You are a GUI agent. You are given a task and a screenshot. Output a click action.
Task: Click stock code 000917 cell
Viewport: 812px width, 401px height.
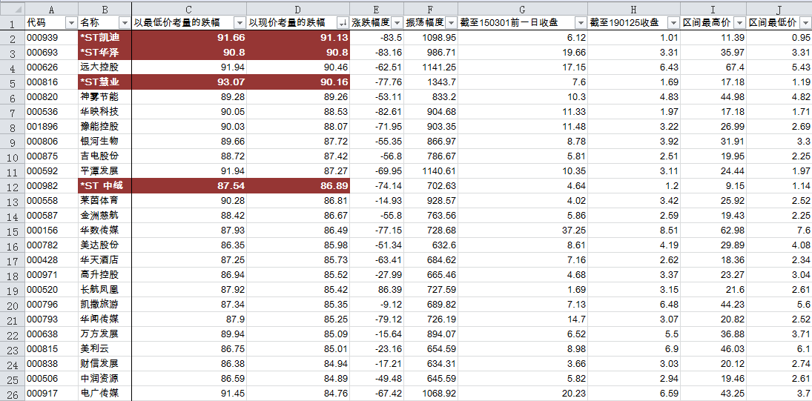tap(52, 394)
